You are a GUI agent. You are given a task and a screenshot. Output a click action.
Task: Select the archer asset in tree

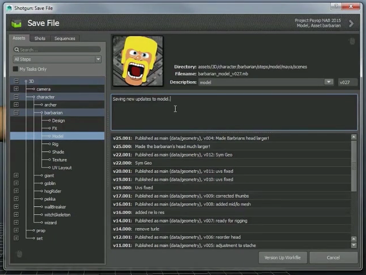point(50,105)
